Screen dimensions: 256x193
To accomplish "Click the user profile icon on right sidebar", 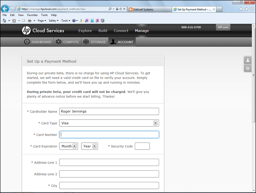I will 248,60.
